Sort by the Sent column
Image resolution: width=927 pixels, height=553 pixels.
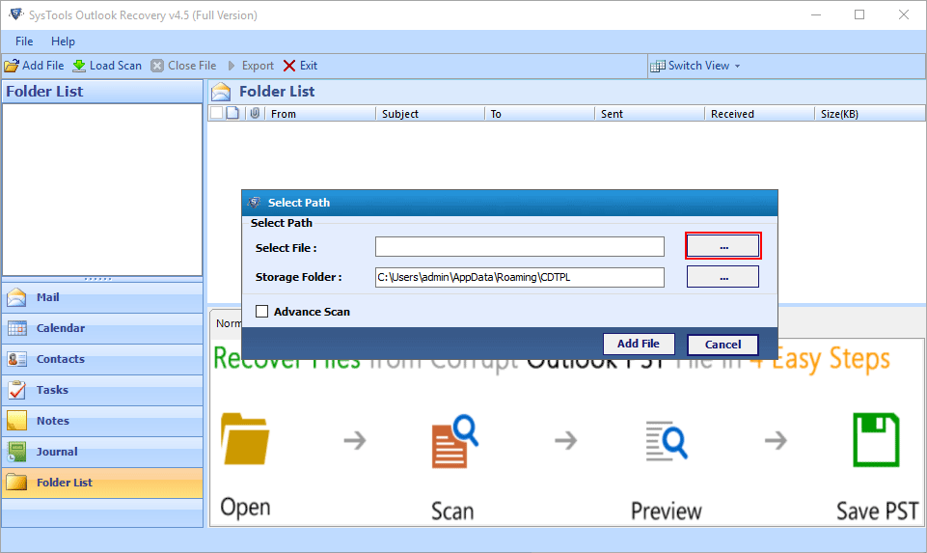(x=649, y=114)
